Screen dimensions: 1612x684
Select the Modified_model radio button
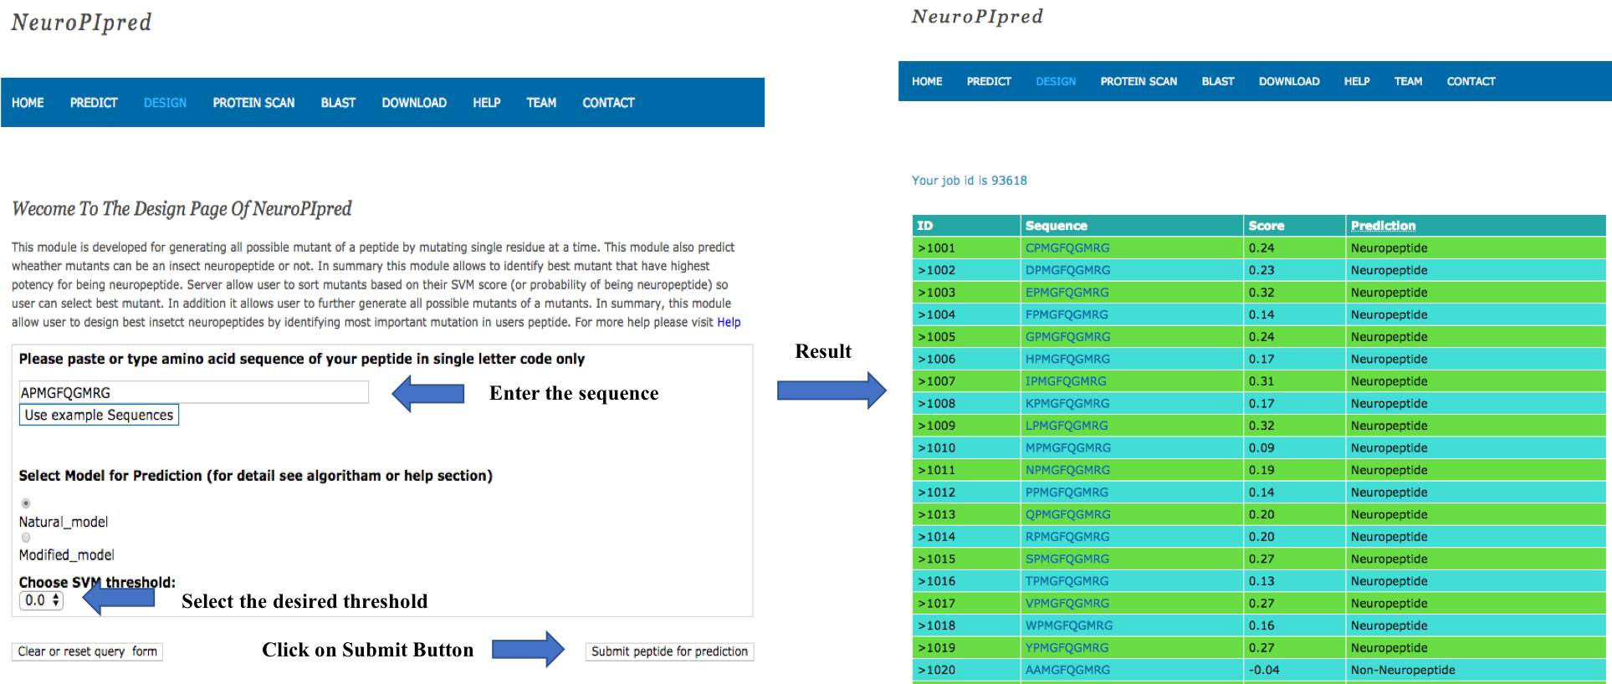click(26, 538)
